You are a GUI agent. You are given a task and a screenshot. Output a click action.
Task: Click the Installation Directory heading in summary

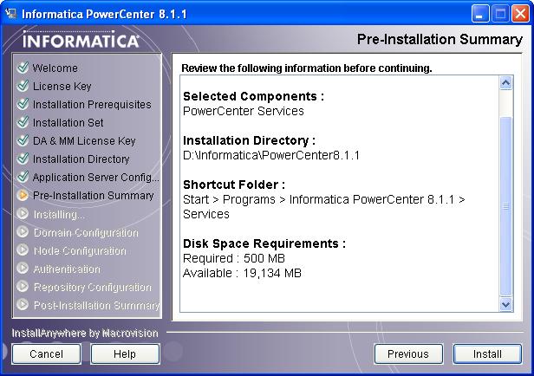pos(249,140)
